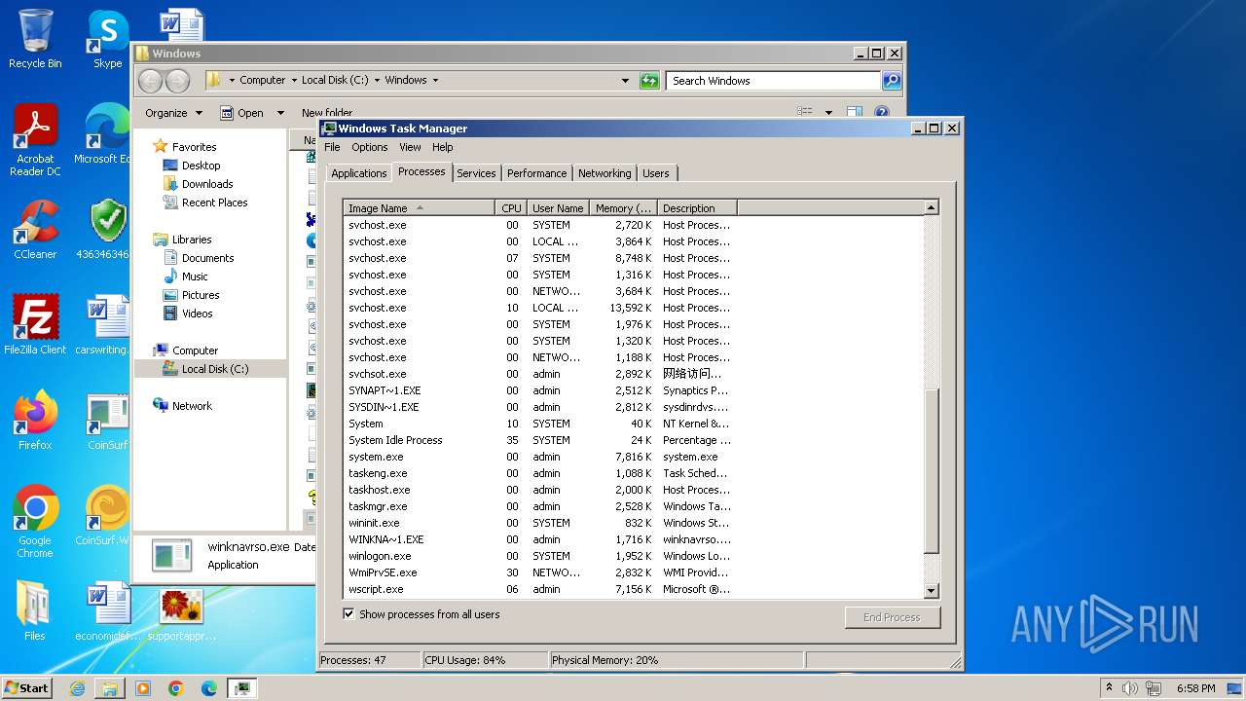The width and height of the screenshot is (1246, 701).
Task: Open the economidef Word document icon
Action: (x=107, y=611)
